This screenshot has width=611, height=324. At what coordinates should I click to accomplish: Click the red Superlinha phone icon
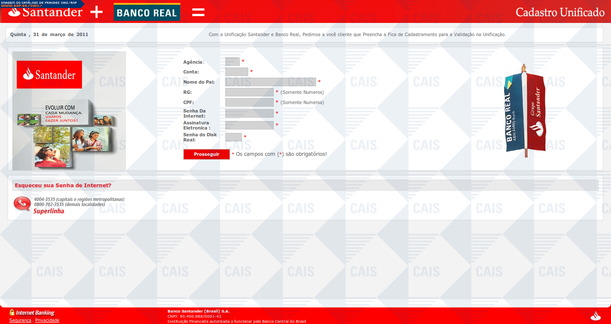[x=22, y=204]
